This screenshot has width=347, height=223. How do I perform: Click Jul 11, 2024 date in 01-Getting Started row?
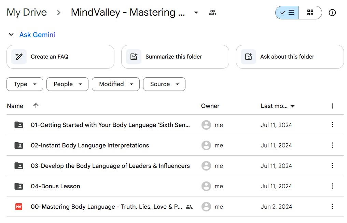(276, 125)
